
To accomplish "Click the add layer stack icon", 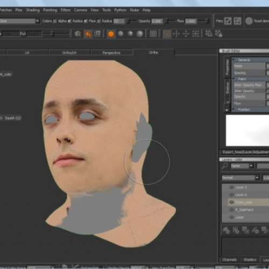I will tap(245, 230).
